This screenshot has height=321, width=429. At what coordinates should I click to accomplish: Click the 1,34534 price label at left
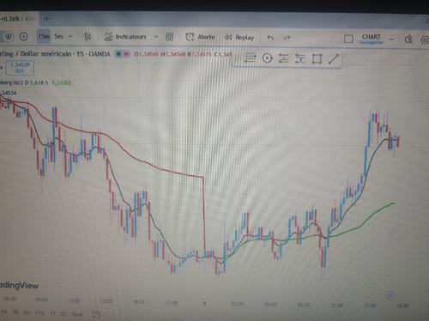(9, 93)
